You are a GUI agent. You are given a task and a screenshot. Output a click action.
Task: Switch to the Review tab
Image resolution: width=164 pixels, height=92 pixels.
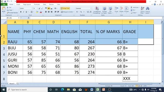pyautogui.click(x=52, y=5)
